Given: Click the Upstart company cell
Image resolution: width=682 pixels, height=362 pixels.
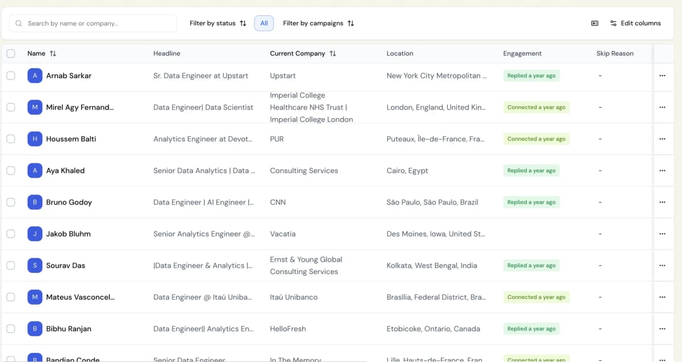Looking at the screenshot, I should [283, 75].
